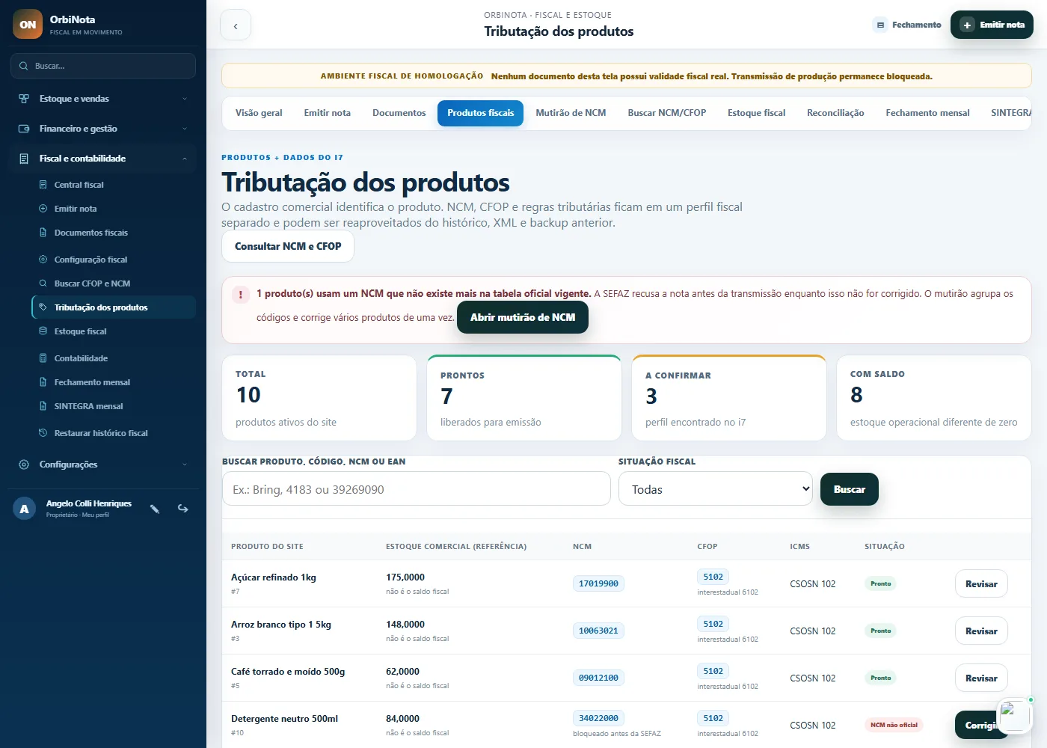Switch to the Documentos tab
The image size is (1047, 748).
pos(399,113)
